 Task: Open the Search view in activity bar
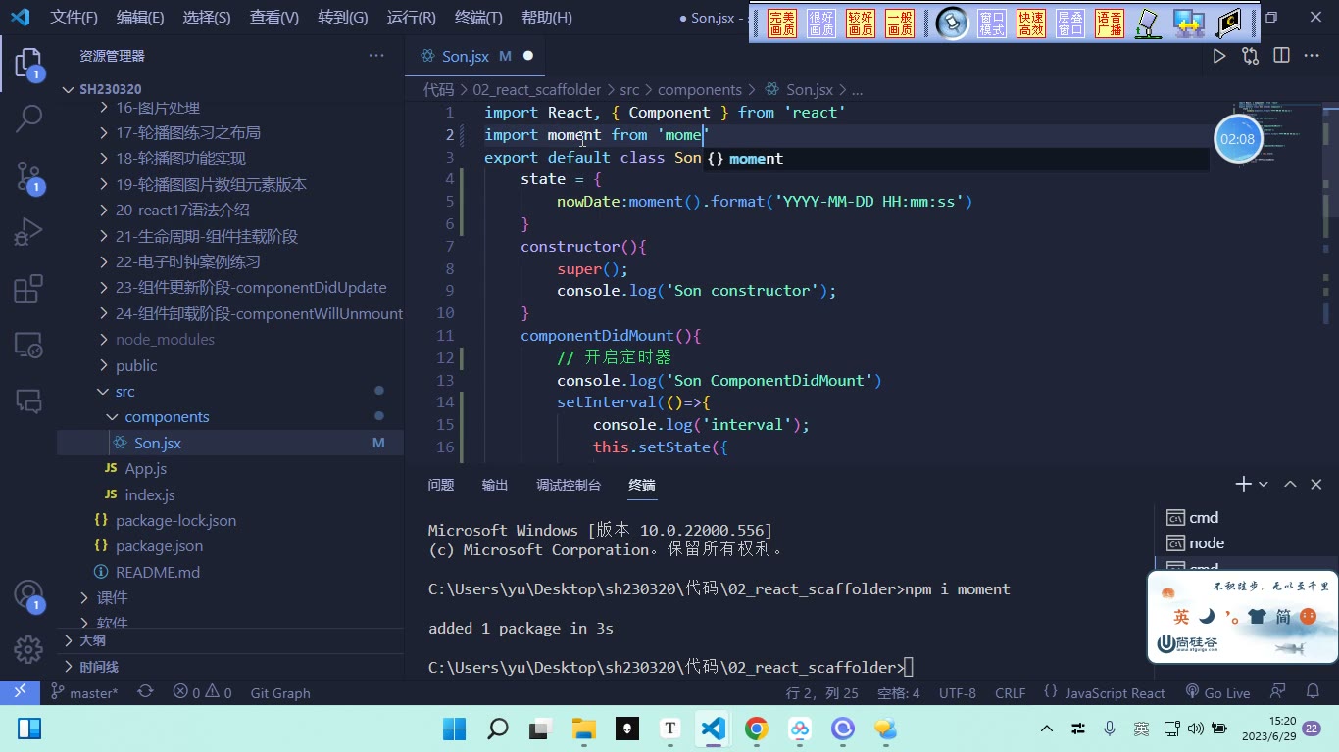tap(28, 118)
